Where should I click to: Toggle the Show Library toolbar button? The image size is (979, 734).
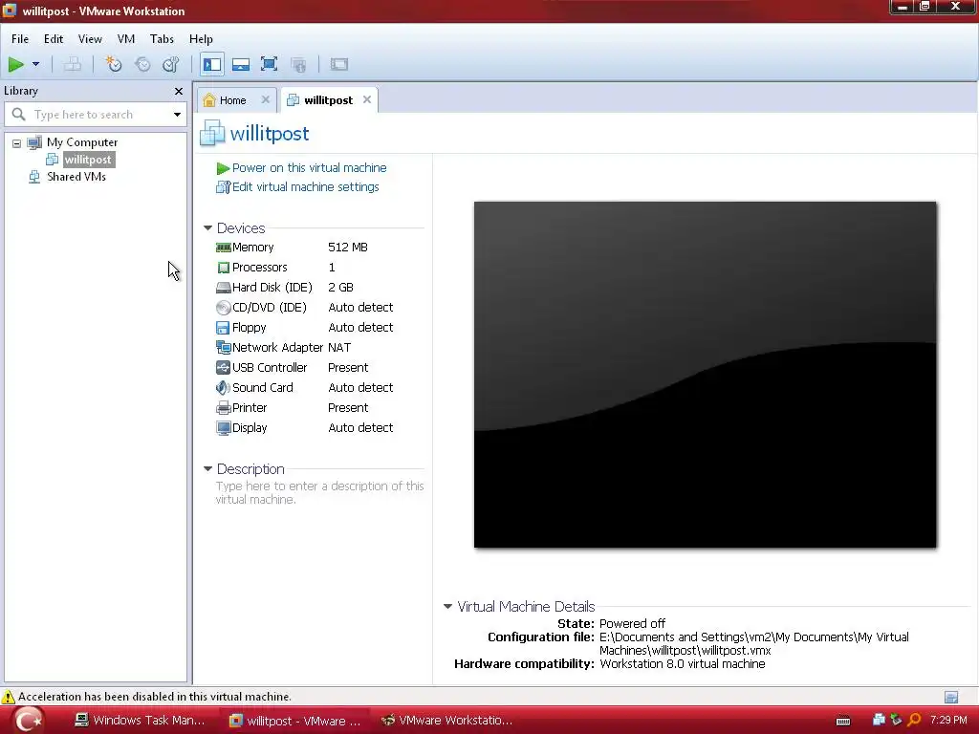tap(212, 64)
